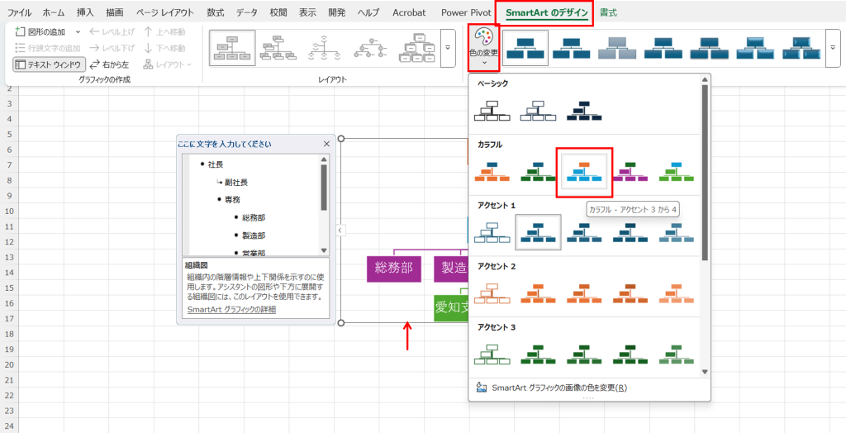Click SmartArt グラフィックの画像の色を変更 option
Image resolution: width=846 pixels, height=433 pixels.
coord(558,388)
